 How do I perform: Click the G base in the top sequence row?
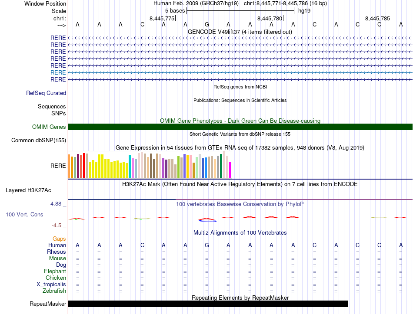[207, 24]
